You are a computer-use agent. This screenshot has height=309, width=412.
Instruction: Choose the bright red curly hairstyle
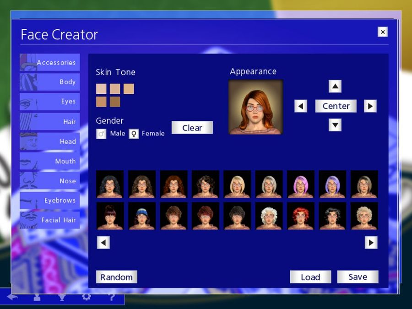(x=301, y=216)
